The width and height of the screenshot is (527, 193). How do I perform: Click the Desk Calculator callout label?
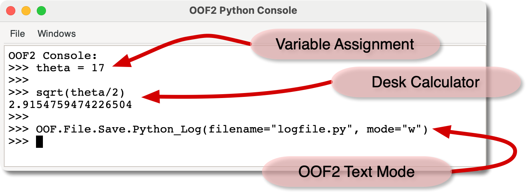click(425, 82)
